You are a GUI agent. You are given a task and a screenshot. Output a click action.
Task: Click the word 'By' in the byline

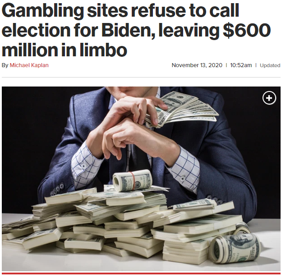[x=5, y=65]
